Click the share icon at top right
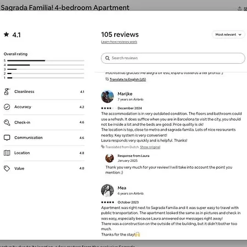 tap(239, 8)
